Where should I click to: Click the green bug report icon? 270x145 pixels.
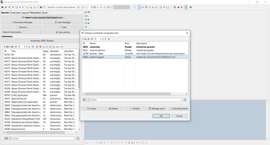pyautogui.click(x=191, y=7)
